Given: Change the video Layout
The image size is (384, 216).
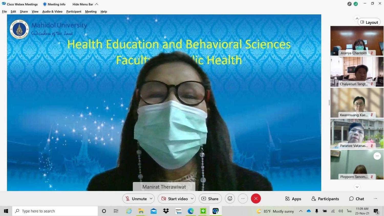Looking at the screenshot, I should (369, 22).
